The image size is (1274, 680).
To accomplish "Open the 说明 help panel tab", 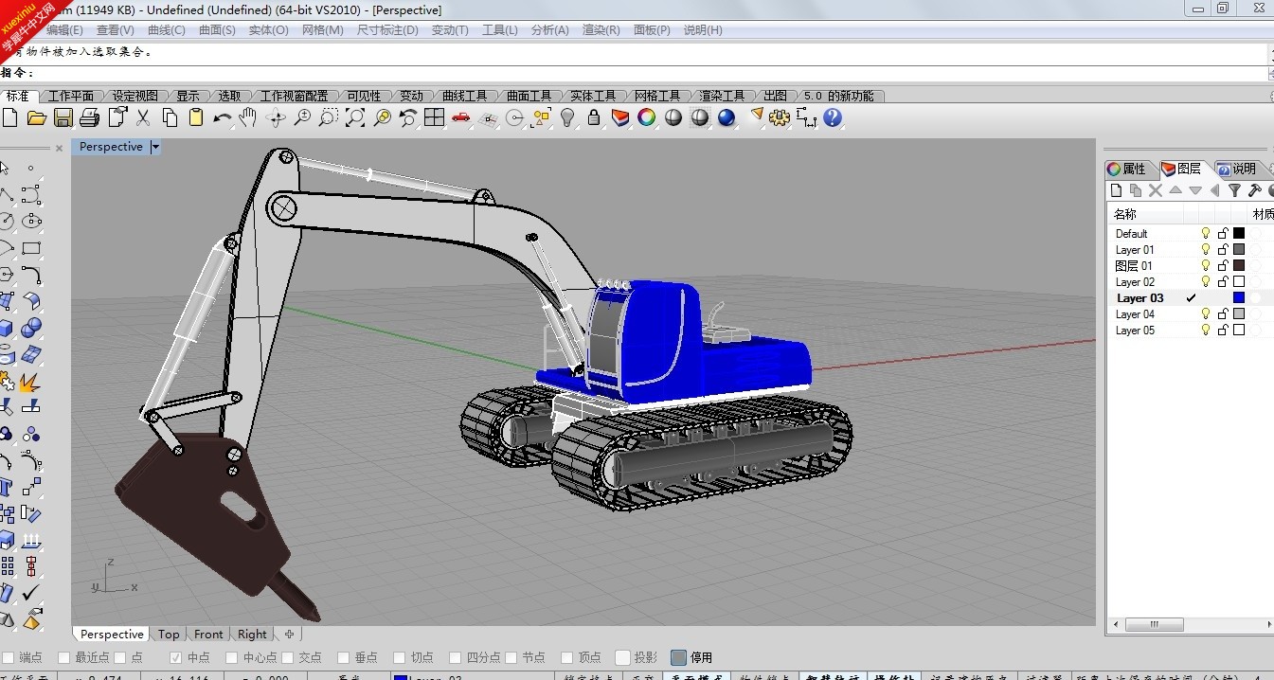I will (x=1237, y=169).
